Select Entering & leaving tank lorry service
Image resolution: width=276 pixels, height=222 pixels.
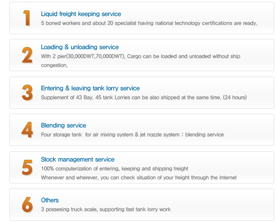coord(90,88)
